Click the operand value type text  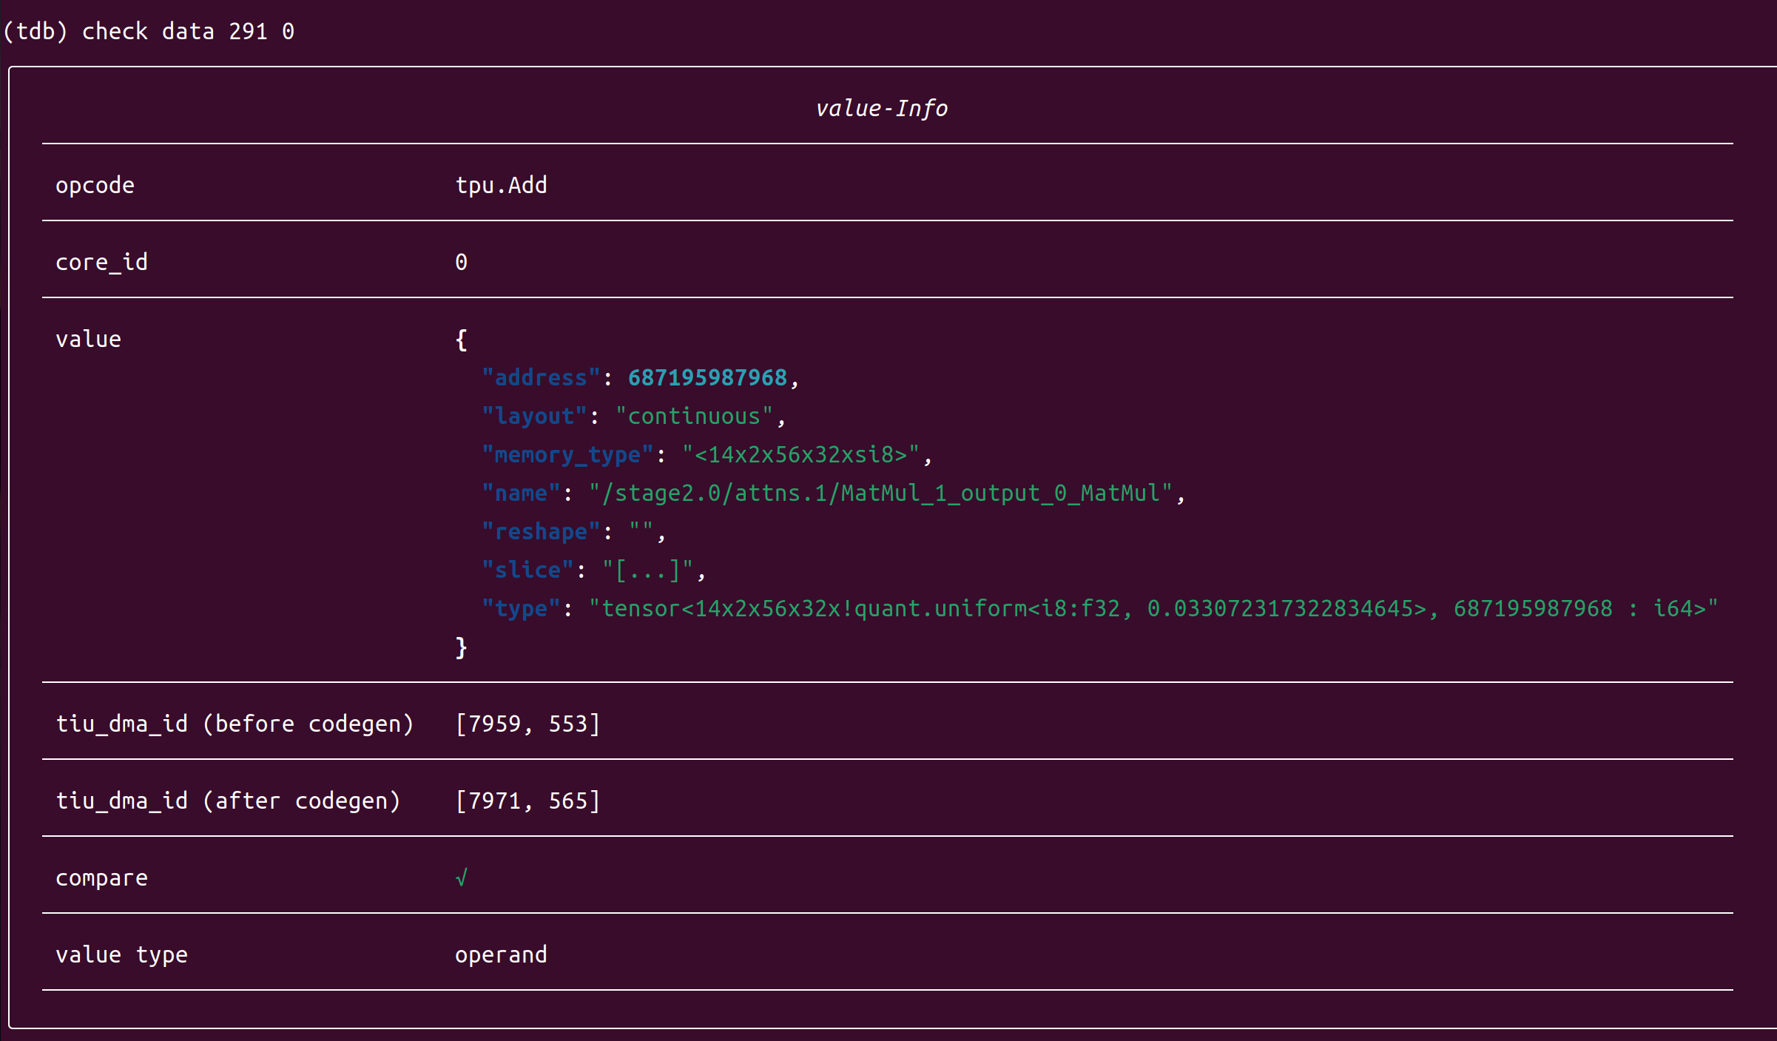[501, 954]
